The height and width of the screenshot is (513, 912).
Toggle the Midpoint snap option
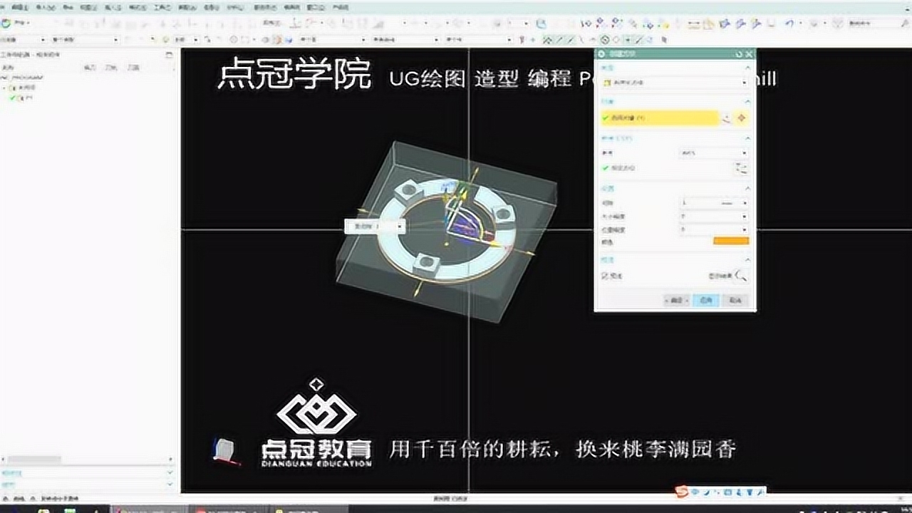(x=570, y=40)
